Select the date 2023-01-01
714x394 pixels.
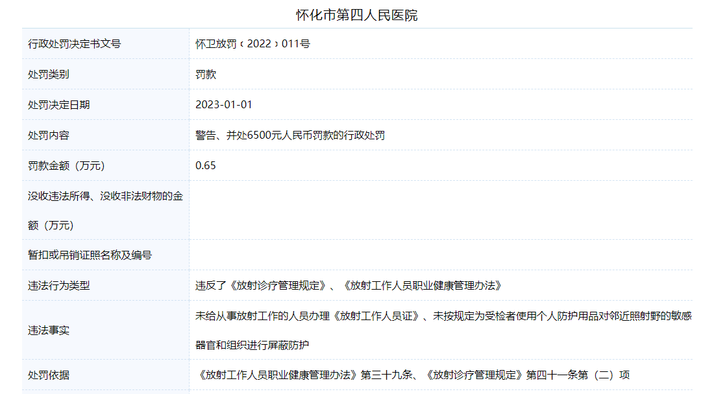point(223,104)
